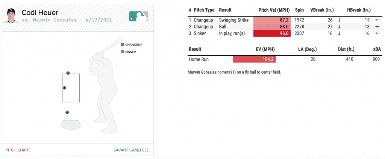385x159 pixels.
Task: Click the left arrow in Sinker row HBreak
Action: pos(377,33)
